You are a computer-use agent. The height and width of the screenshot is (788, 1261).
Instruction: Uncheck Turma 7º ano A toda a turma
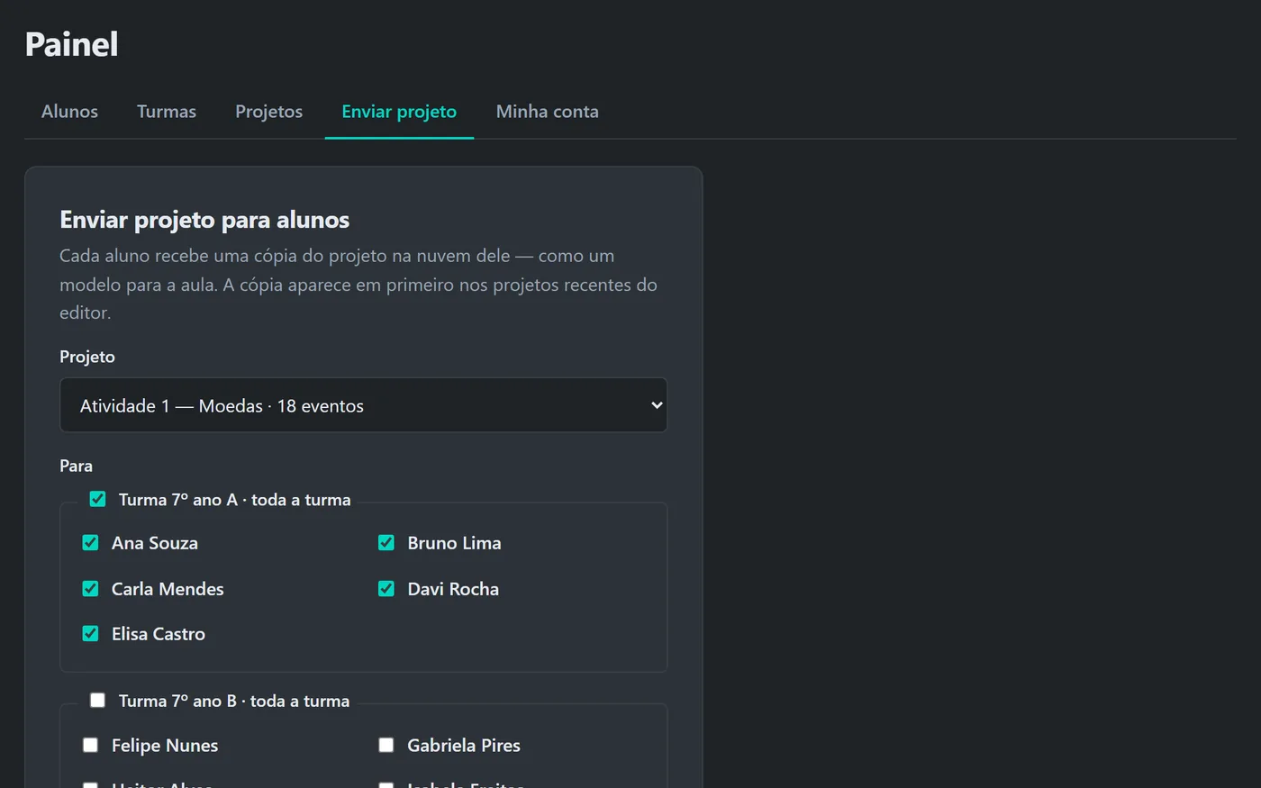pos(97,499)
